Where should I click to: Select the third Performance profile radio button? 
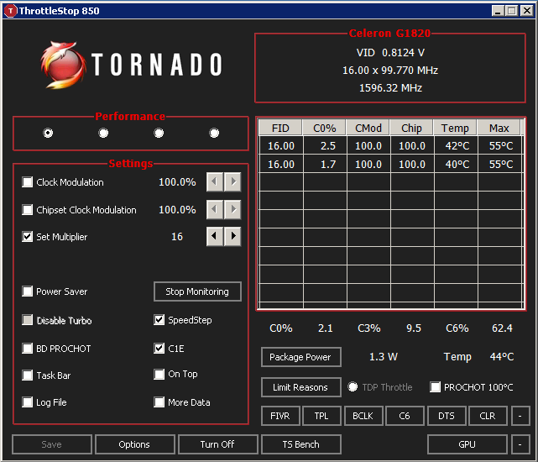click(x=159, y=133)
